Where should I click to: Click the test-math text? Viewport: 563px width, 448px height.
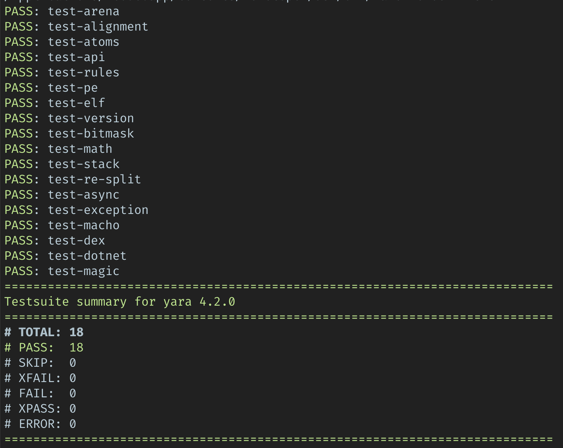80,149
